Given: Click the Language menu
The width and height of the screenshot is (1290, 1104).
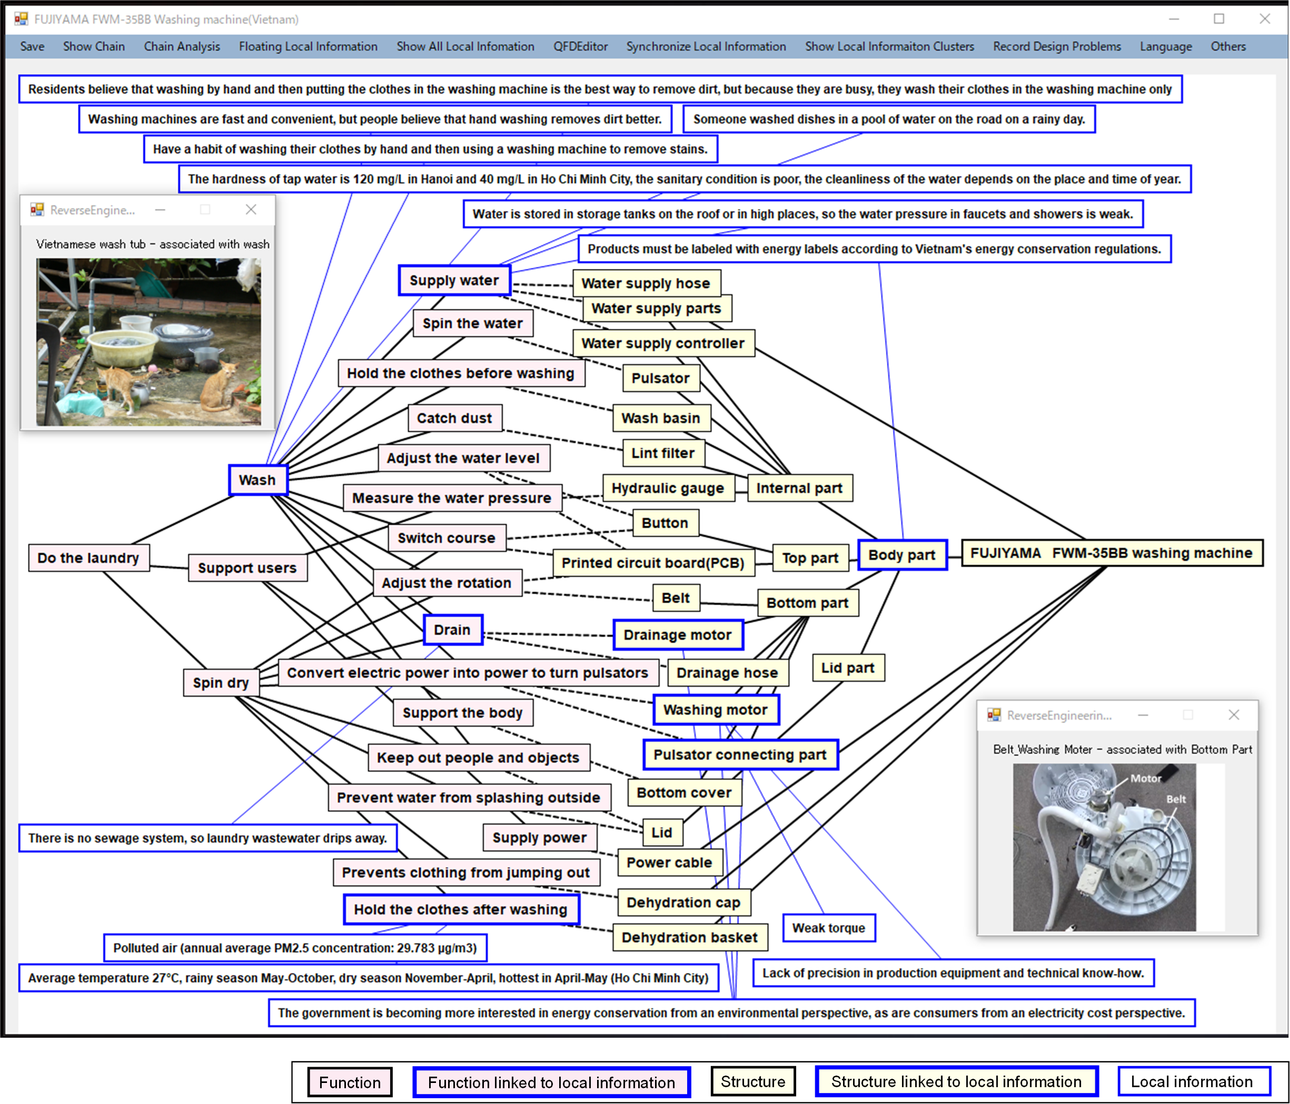Looking at the screenshot, I should coord(1166,46).
